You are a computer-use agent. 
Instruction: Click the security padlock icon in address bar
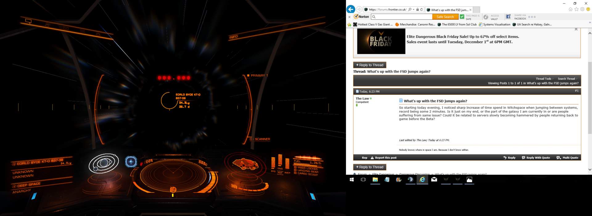coord(417,10)
